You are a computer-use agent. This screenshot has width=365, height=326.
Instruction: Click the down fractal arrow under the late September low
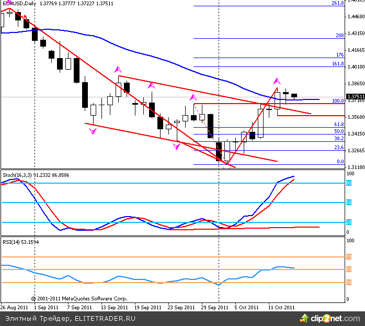(177, 147)
